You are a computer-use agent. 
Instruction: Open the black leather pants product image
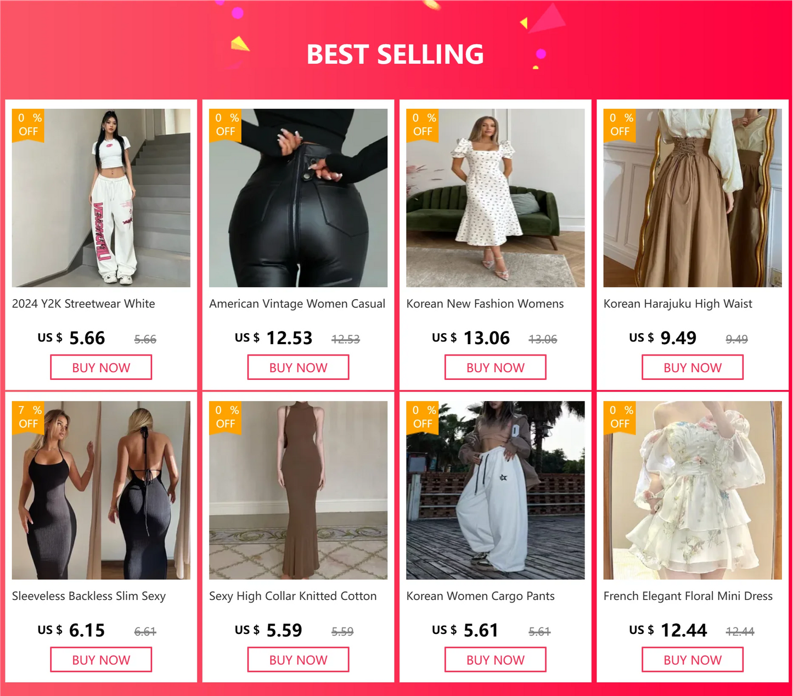coord(298,198)
